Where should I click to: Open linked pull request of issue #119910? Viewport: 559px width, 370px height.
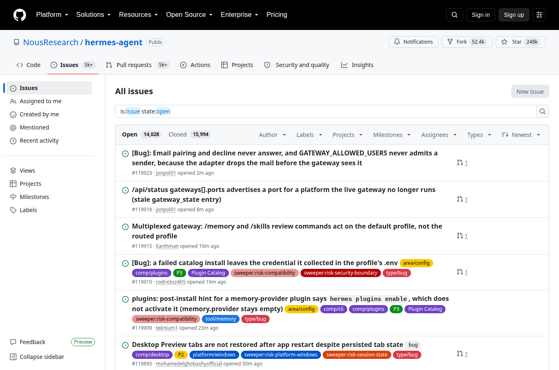[462, 272]
